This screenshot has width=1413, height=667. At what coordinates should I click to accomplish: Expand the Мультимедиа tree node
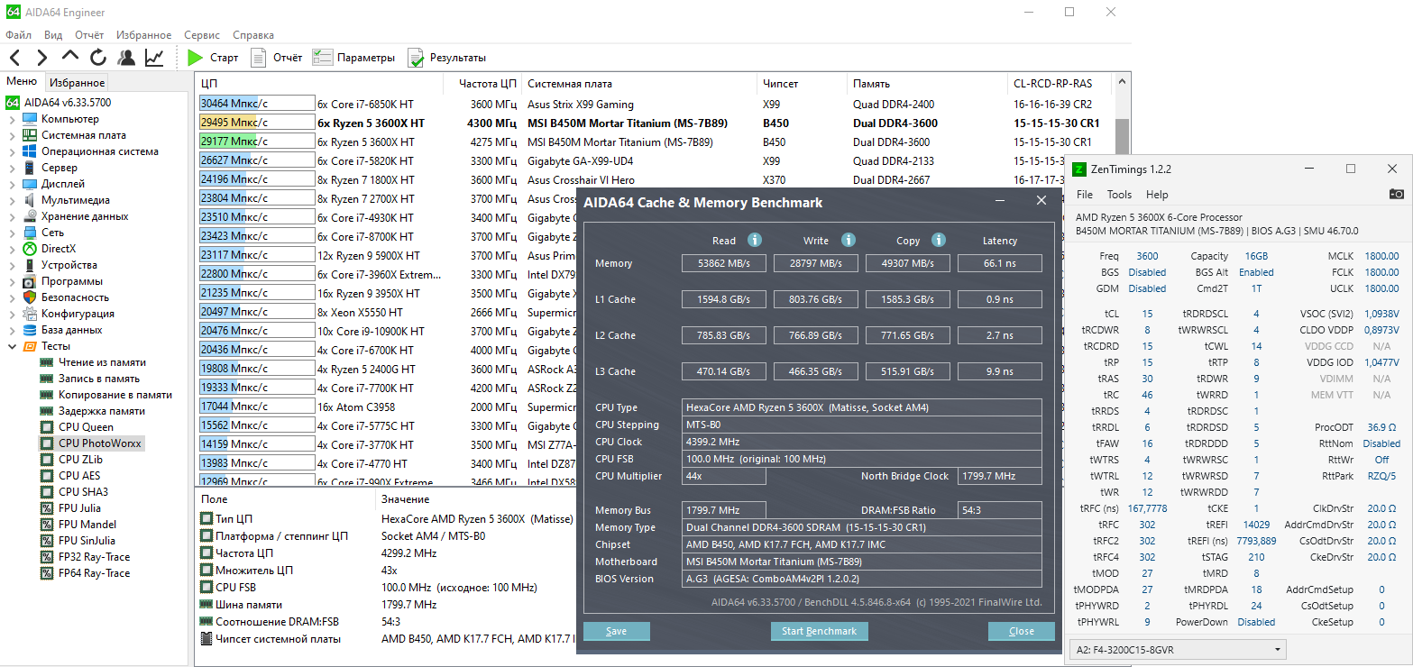(12, 200)
